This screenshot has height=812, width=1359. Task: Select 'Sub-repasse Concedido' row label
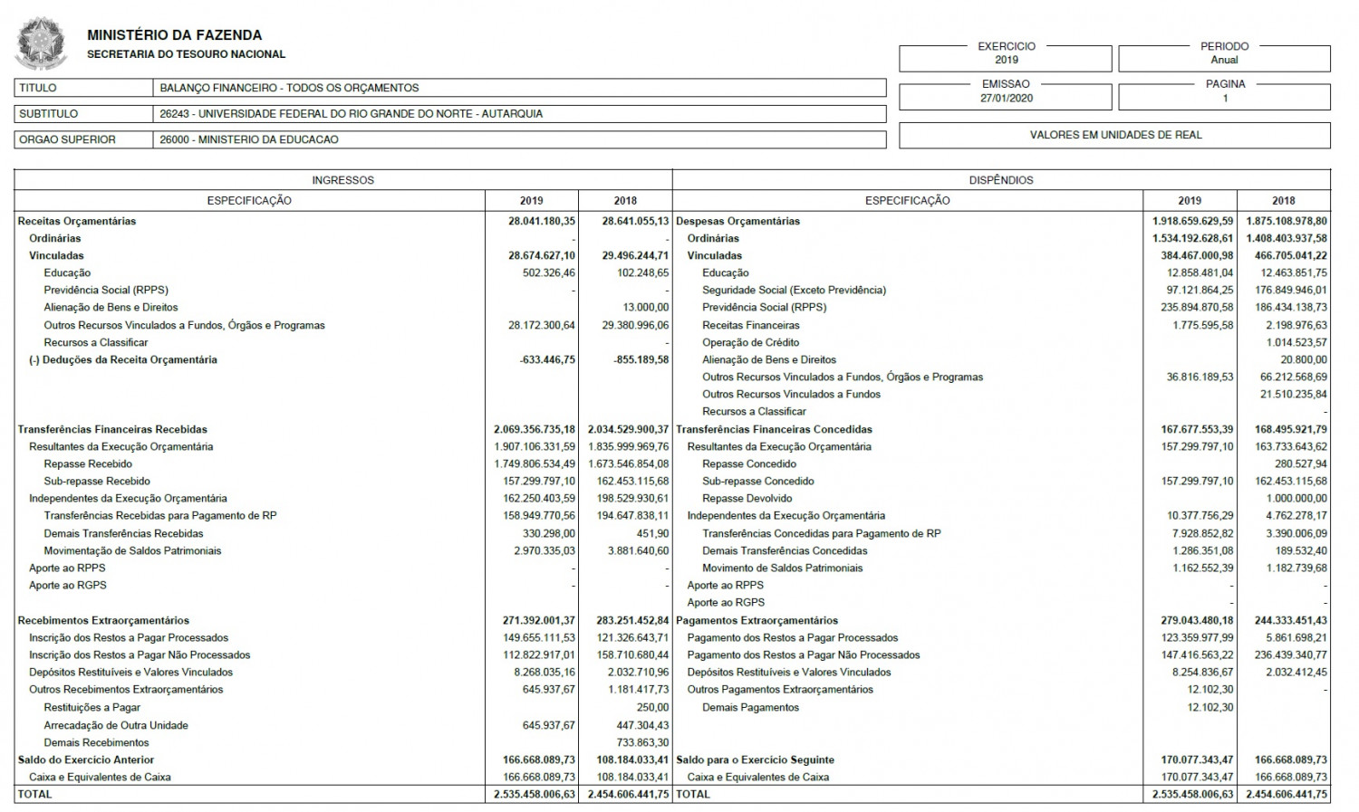(758, 482)
